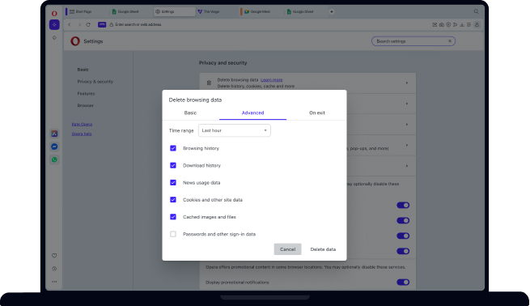Open the Opera help link
530x306 pixels.
click(82, 134)
